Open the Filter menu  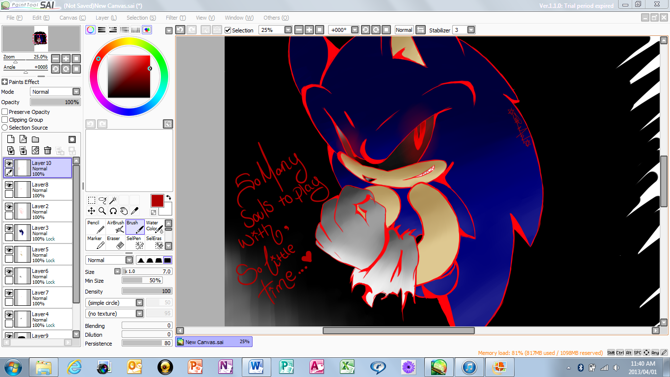[x=176, y=18]
